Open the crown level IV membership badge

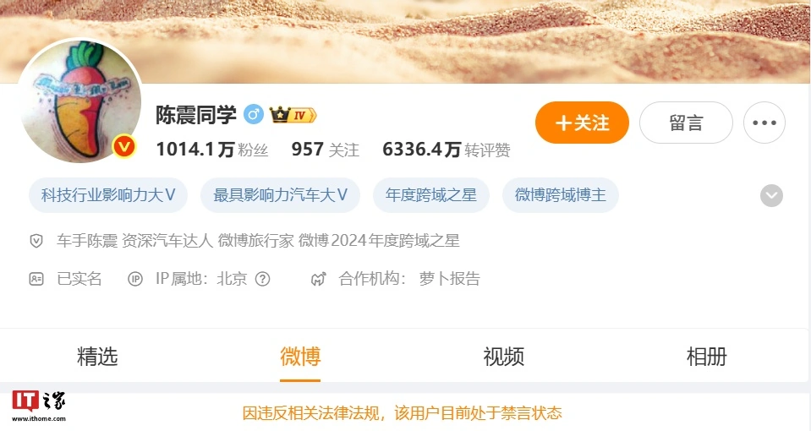click(x=293, y=115)
